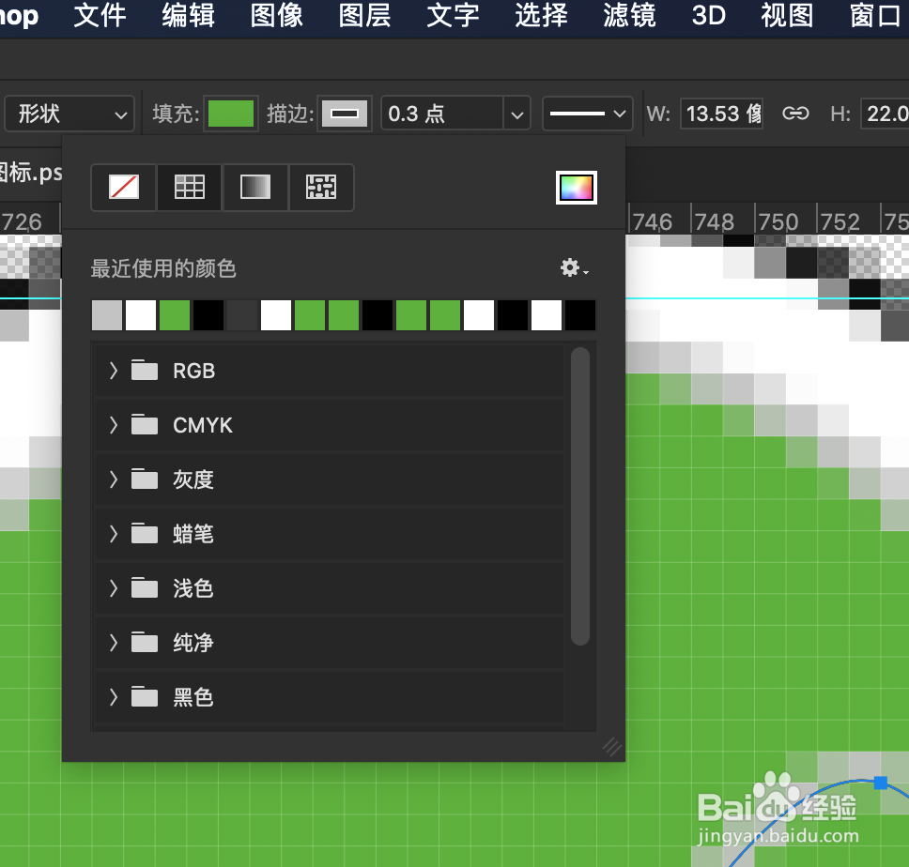Select the 浅色 group label
This screenshot has height=867, width=909.
pos(193,588)
